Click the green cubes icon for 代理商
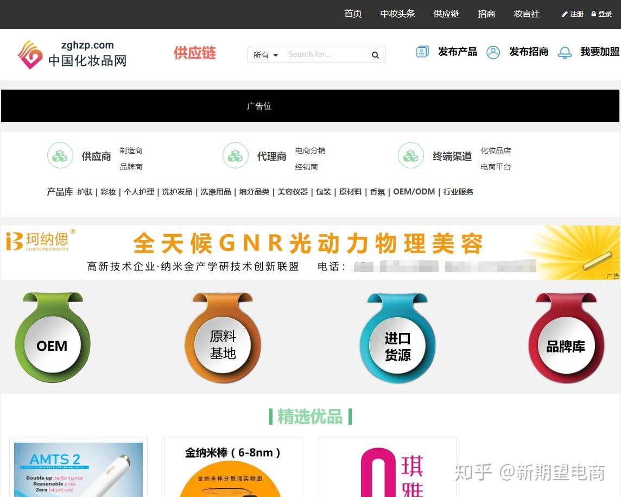 click(235, 155)
